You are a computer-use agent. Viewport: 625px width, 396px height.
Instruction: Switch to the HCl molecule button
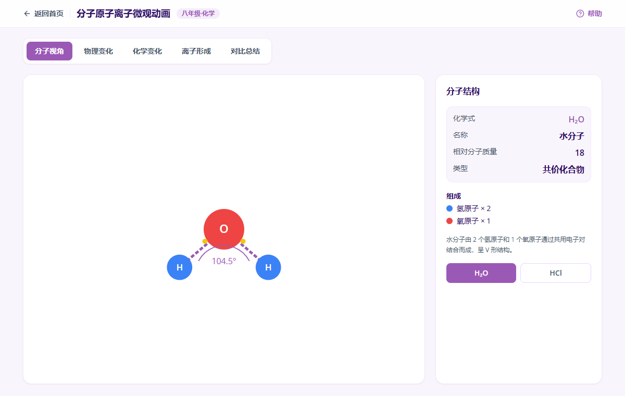tap(556, 273)
